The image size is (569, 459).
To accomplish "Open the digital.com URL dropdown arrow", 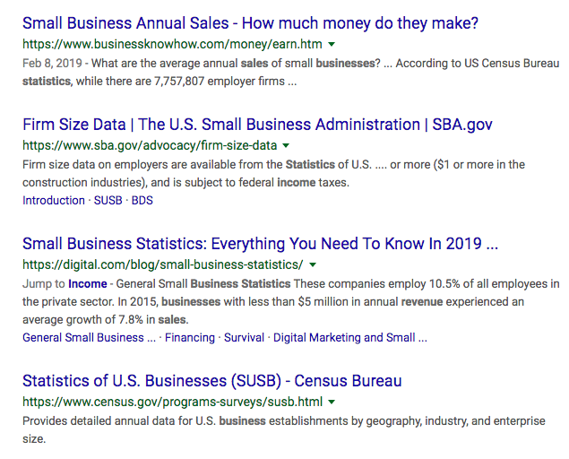I will click(x=313, y=265).
